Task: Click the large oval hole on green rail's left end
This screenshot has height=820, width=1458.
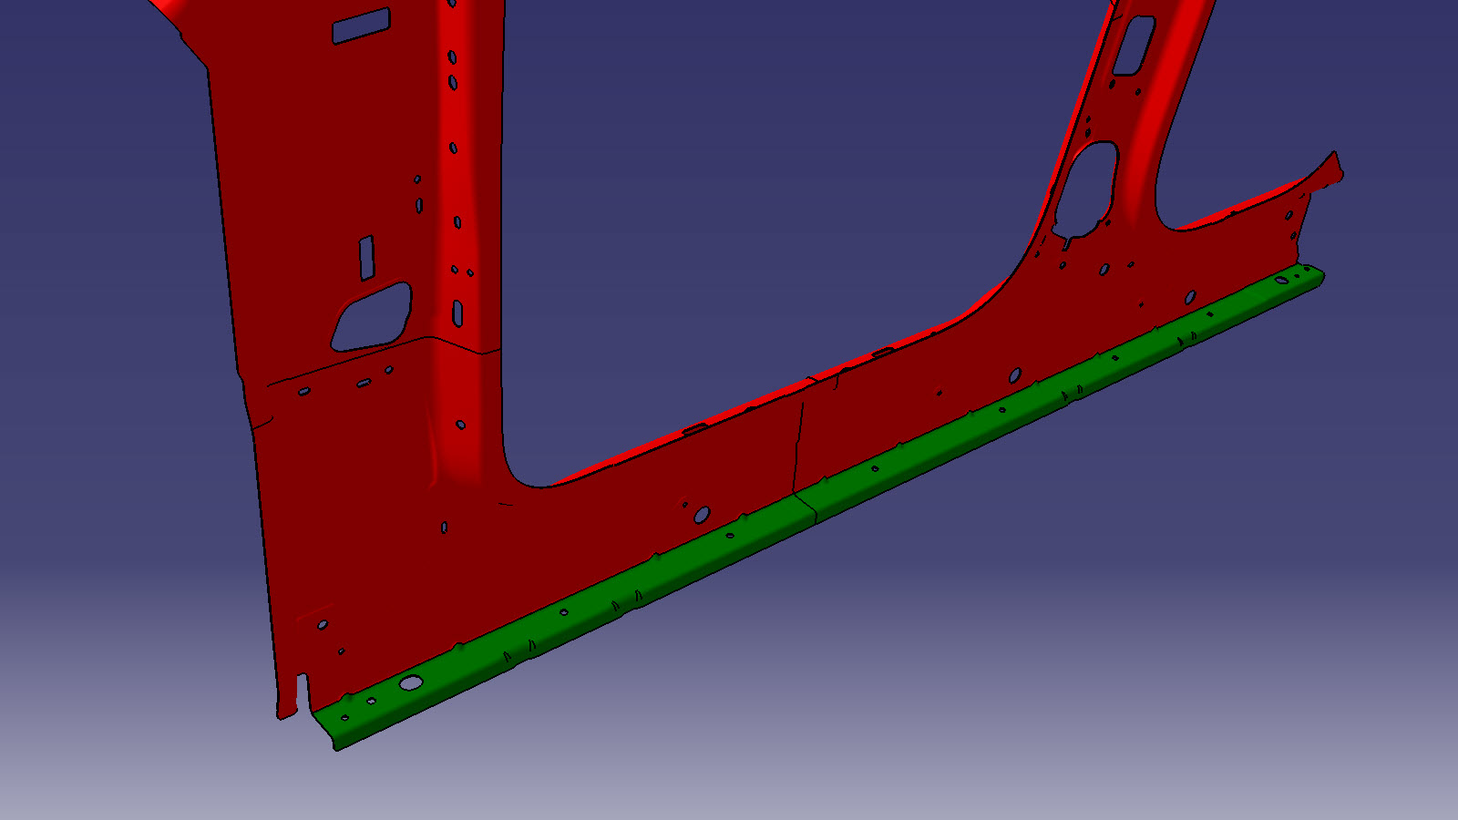Action: (x=411, y=682)
